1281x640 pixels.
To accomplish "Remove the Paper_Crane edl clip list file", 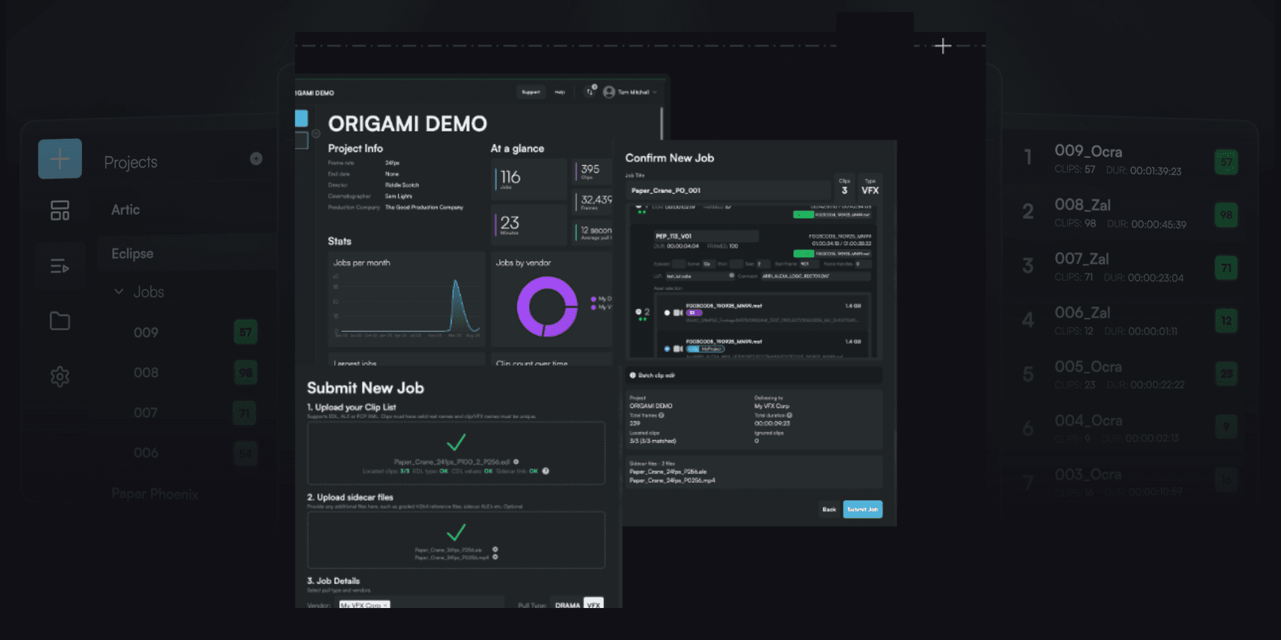I will tap(516, 461).
